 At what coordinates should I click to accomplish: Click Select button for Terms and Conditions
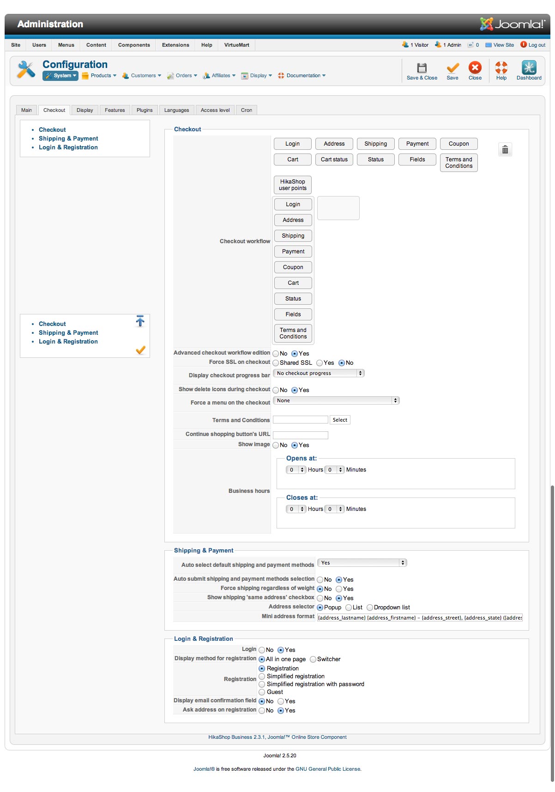[x=340, y=420]
